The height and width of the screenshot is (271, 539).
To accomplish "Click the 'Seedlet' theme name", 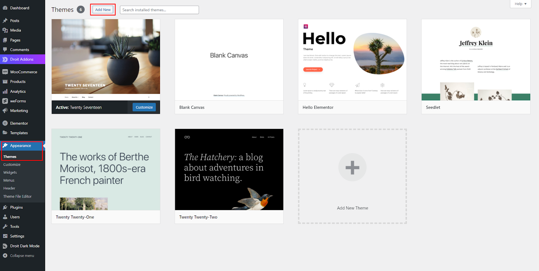I will click(x=433, y=107).
